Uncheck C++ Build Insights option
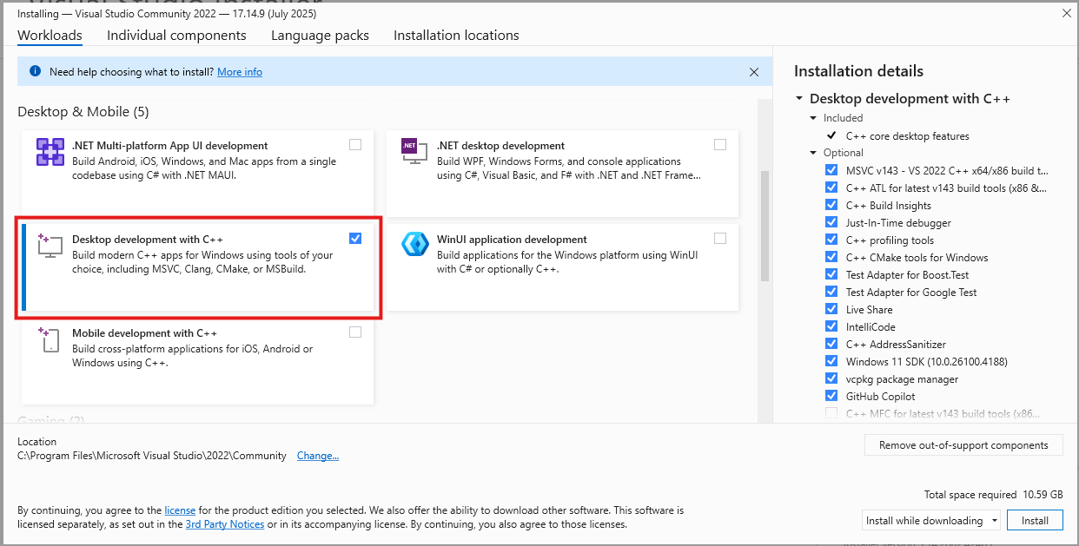 [x=831, y=206]
